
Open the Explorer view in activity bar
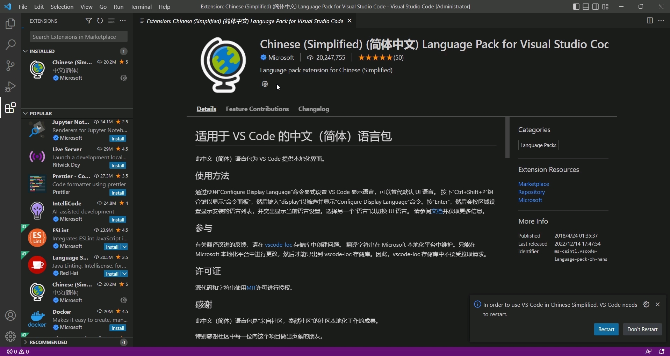point(10,24)
